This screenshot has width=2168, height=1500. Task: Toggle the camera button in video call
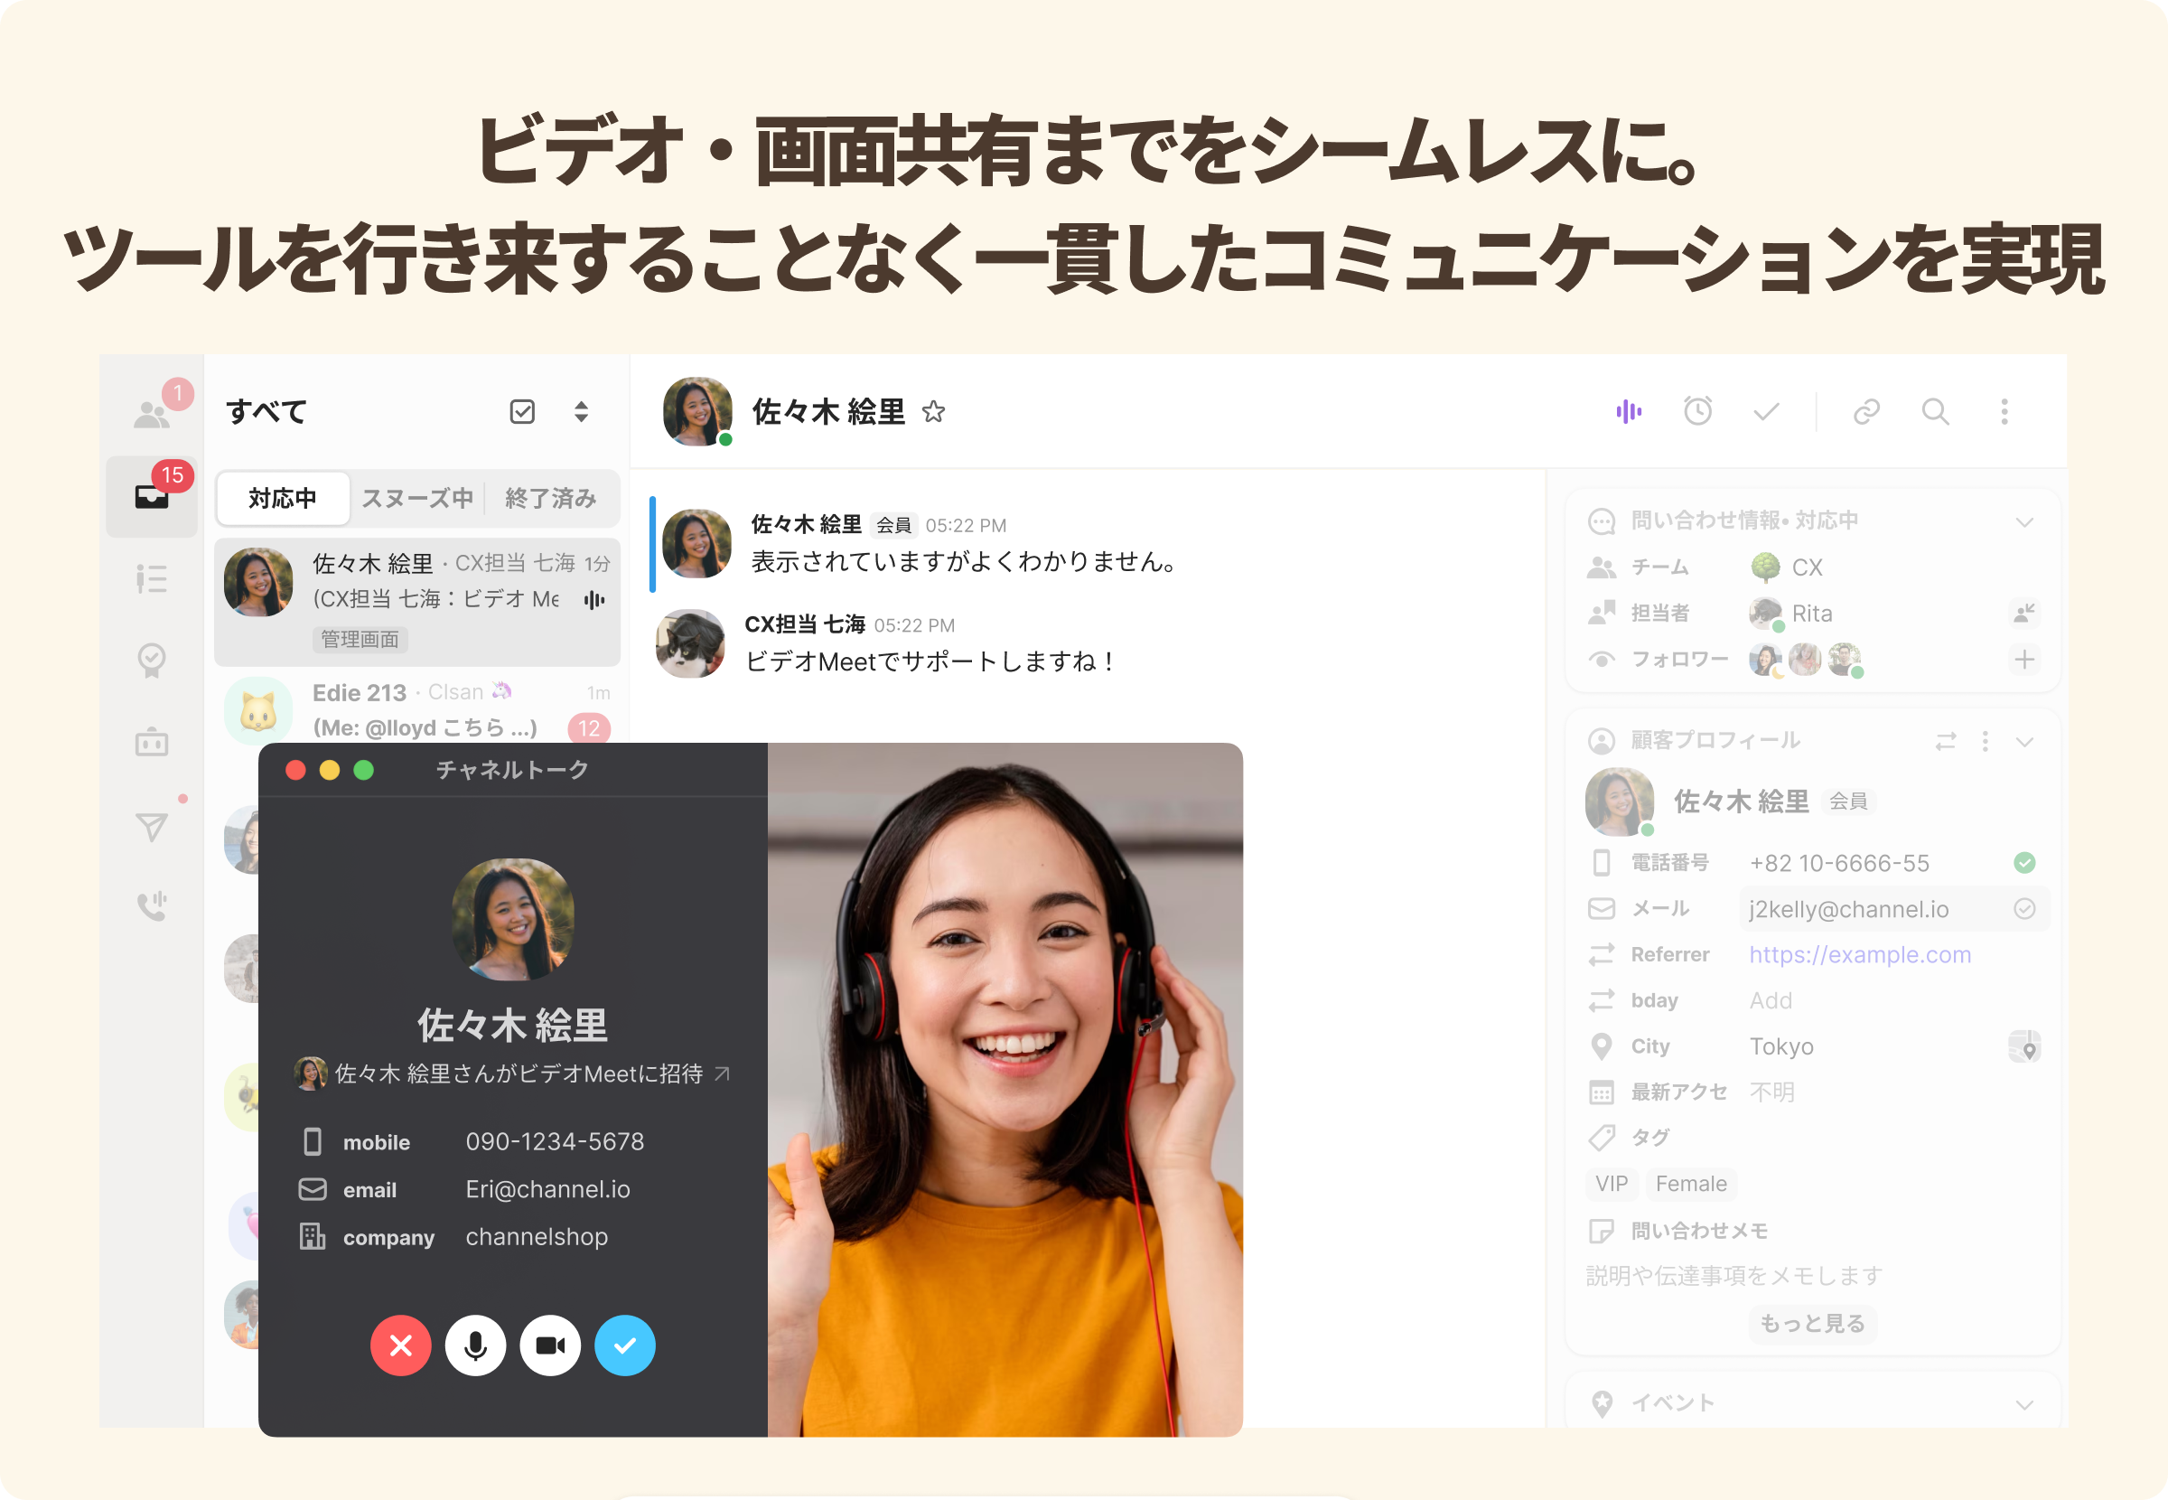tap(550, 1345)
